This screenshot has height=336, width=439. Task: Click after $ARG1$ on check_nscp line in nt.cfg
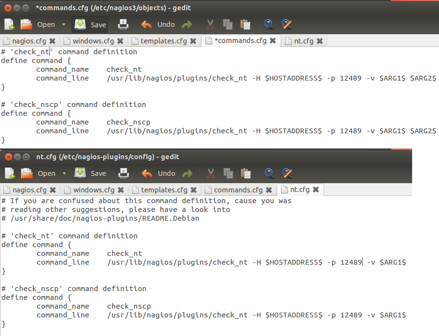[x=407, y=315]
